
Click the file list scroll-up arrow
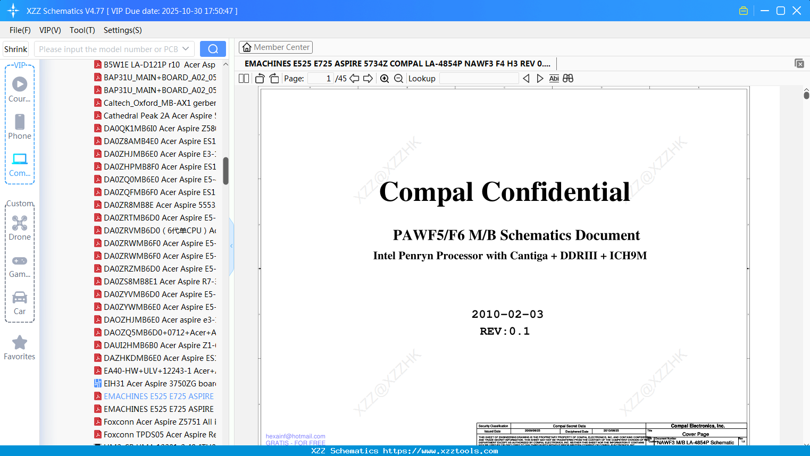pos(226,64)
